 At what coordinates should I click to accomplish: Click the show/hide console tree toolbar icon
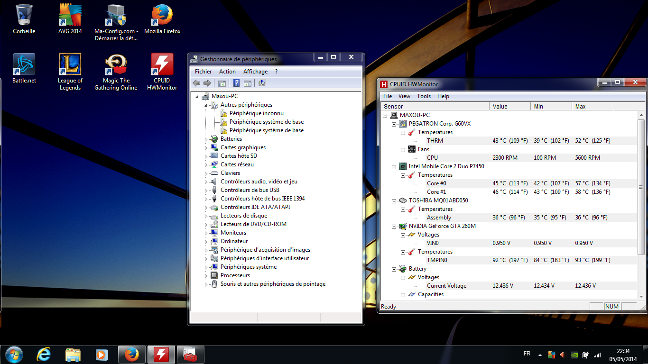pyautogui.click(x=222, y=83)
